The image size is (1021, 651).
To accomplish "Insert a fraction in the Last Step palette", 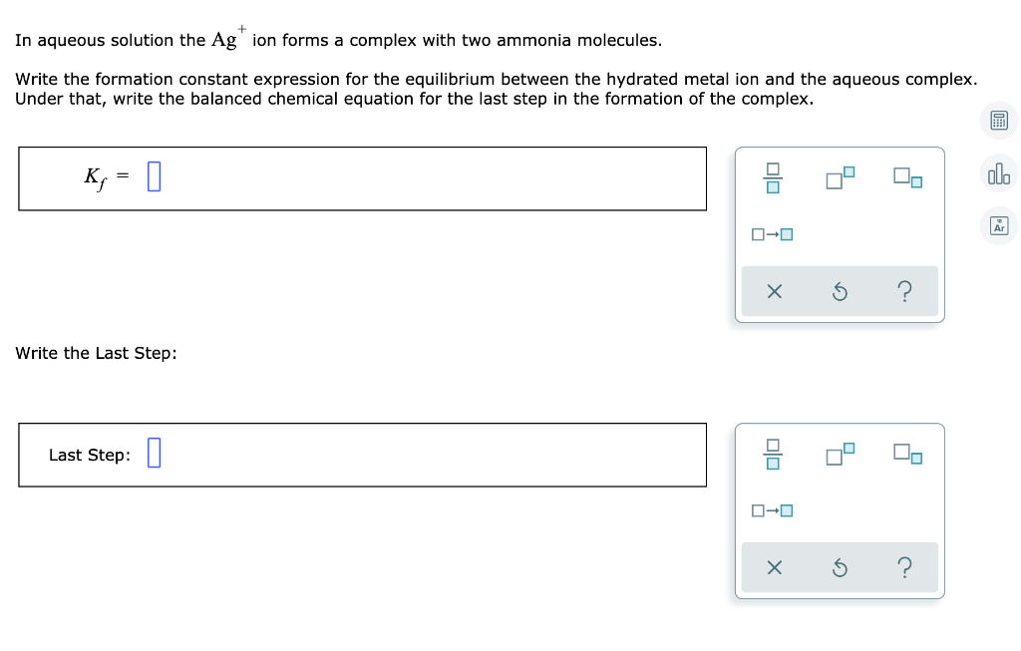I will click(x=773, y=456).
